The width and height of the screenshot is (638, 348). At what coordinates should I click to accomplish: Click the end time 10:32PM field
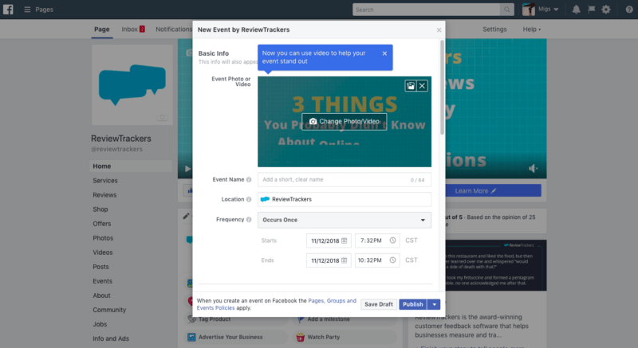(377, 260)
